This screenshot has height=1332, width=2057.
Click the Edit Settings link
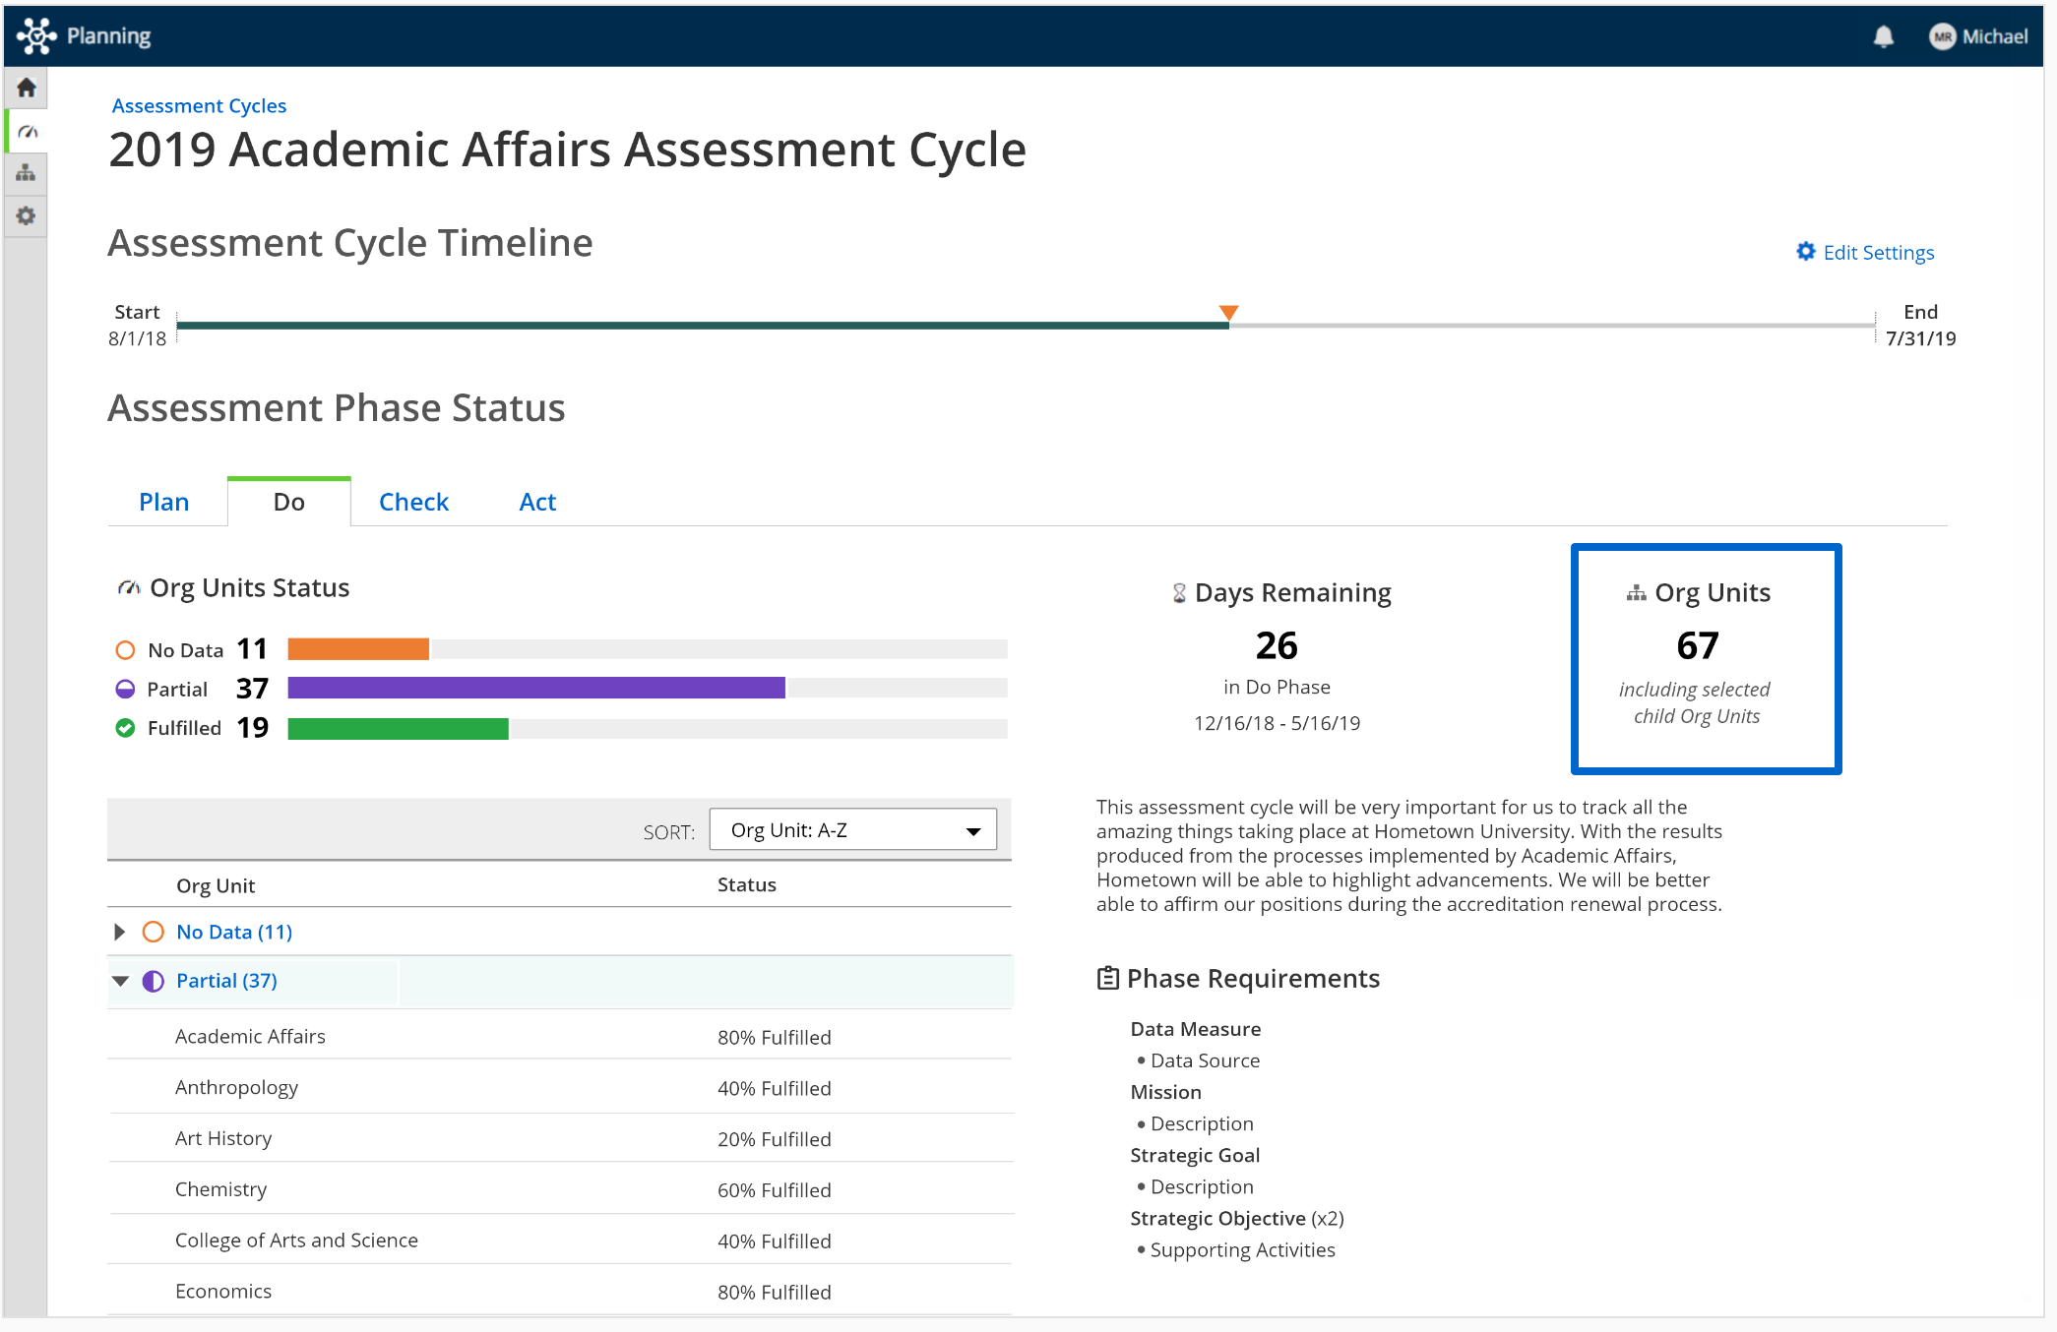(x=1878, y=253)
